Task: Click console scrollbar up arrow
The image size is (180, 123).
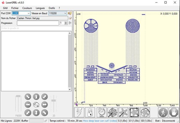Action: (x=70, y=33)
